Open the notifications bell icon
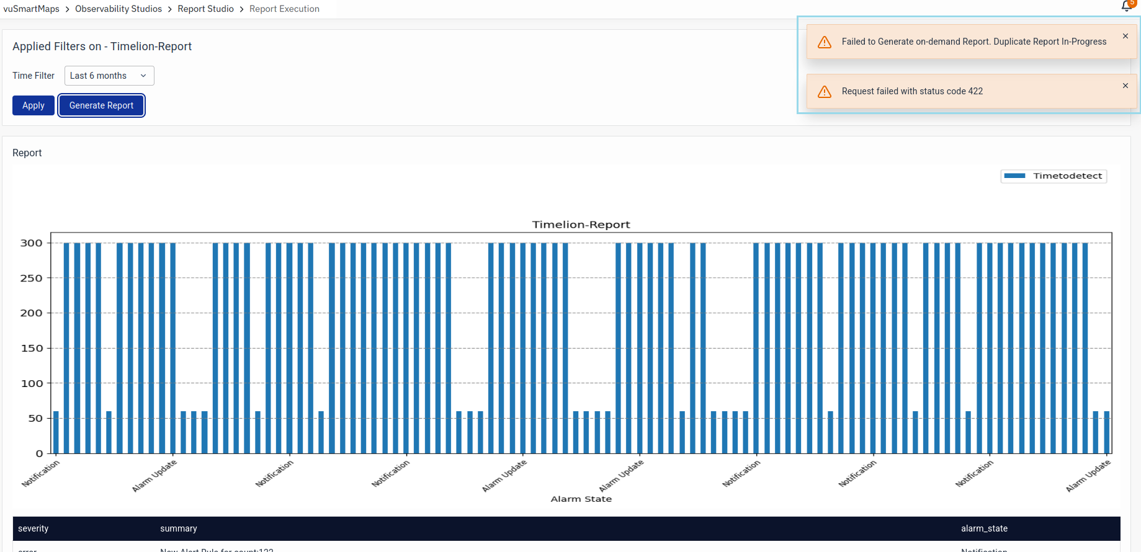This screenshot has width=1141, height=552. (1127, 6)
